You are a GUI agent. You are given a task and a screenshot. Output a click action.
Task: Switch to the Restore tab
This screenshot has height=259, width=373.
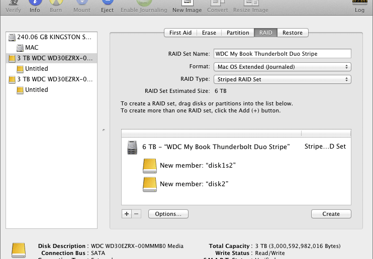[293, 33]
